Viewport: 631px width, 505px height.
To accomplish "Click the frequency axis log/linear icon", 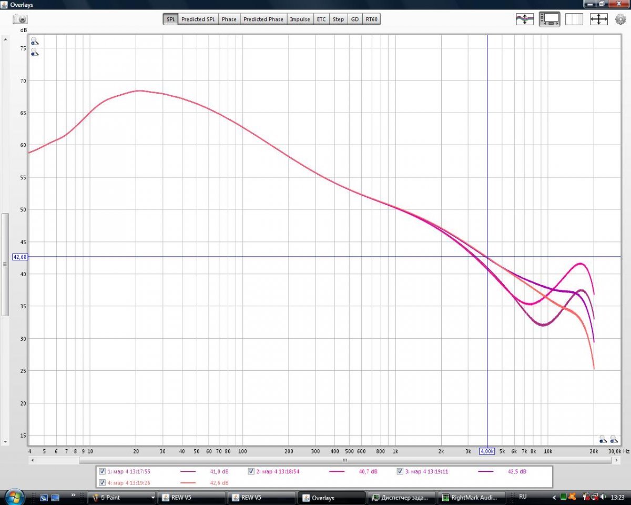I will [x=574, y=19].
